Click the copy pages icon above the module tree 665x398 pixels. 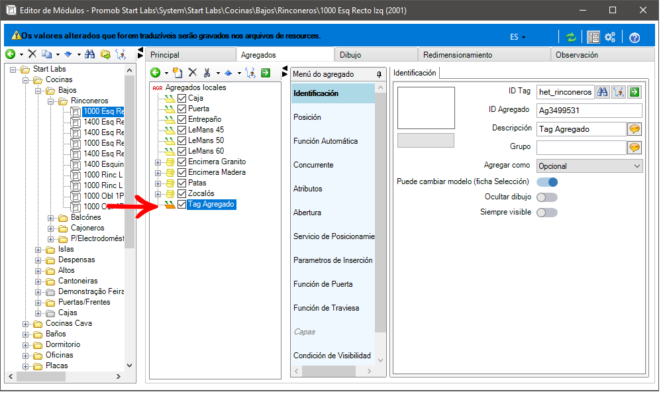point(46,54)
